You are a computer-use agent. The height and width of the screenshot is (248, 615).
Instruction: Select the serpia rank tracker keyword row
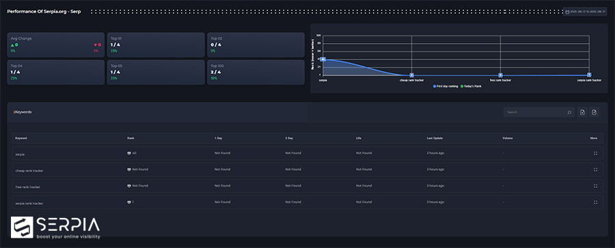pyautogui.click(x=307, y=202)
